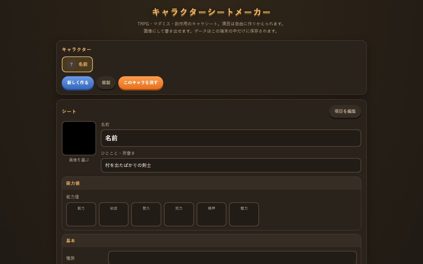Click the 新しく作る button

point(78,82)
